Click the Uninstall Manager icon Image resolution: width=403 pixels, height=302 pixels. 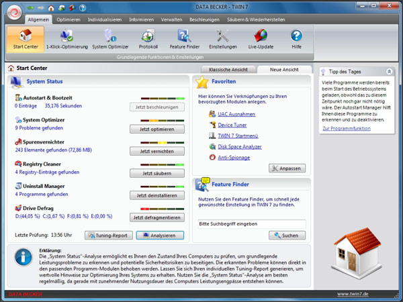(x=18, y=186)
